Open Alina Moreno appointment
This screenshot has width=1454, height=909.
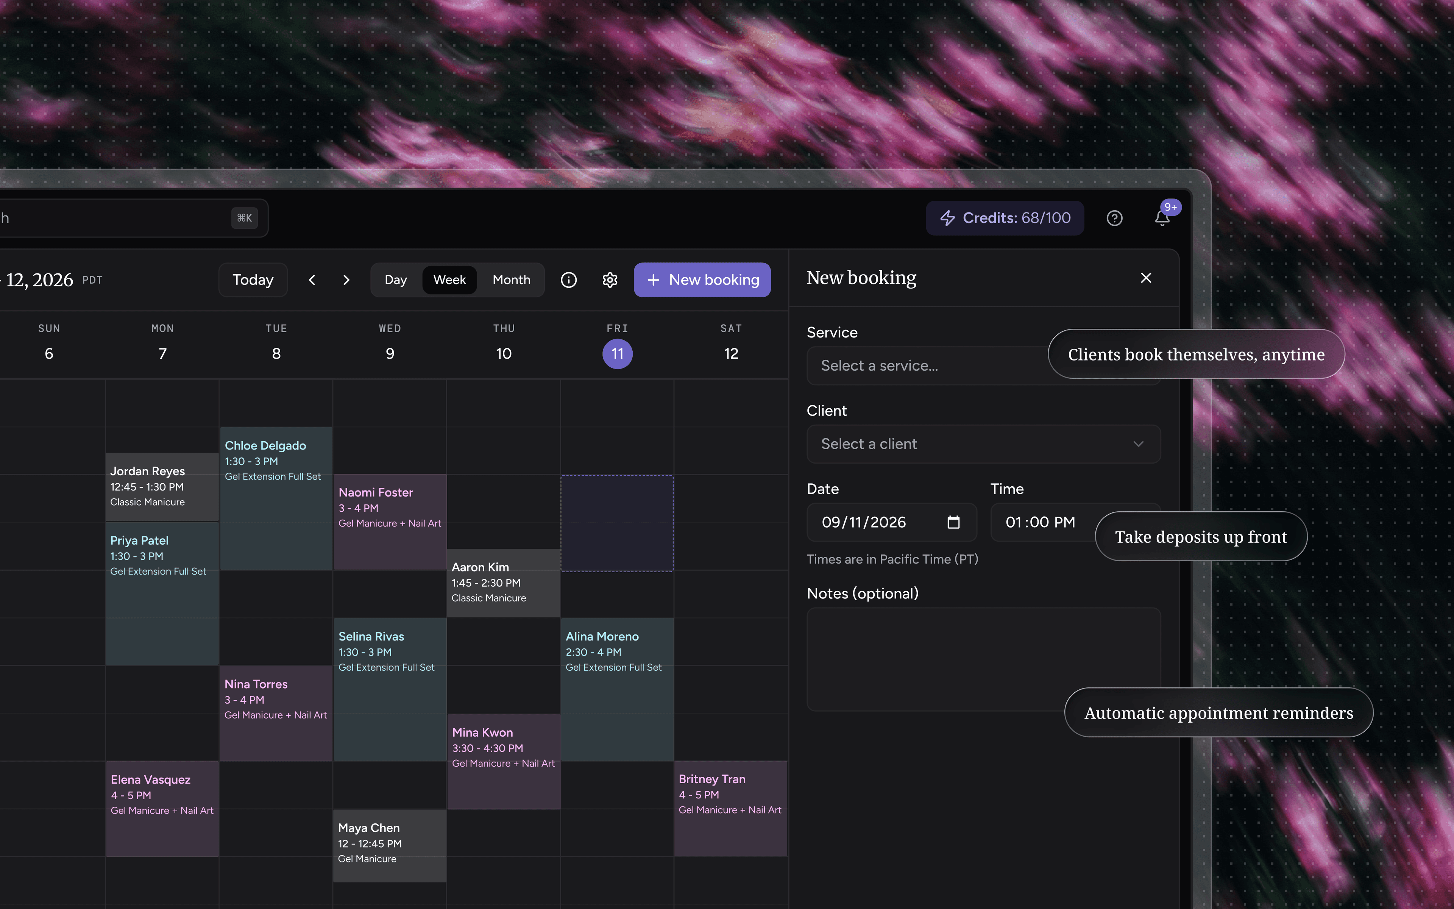click(618, 690)
